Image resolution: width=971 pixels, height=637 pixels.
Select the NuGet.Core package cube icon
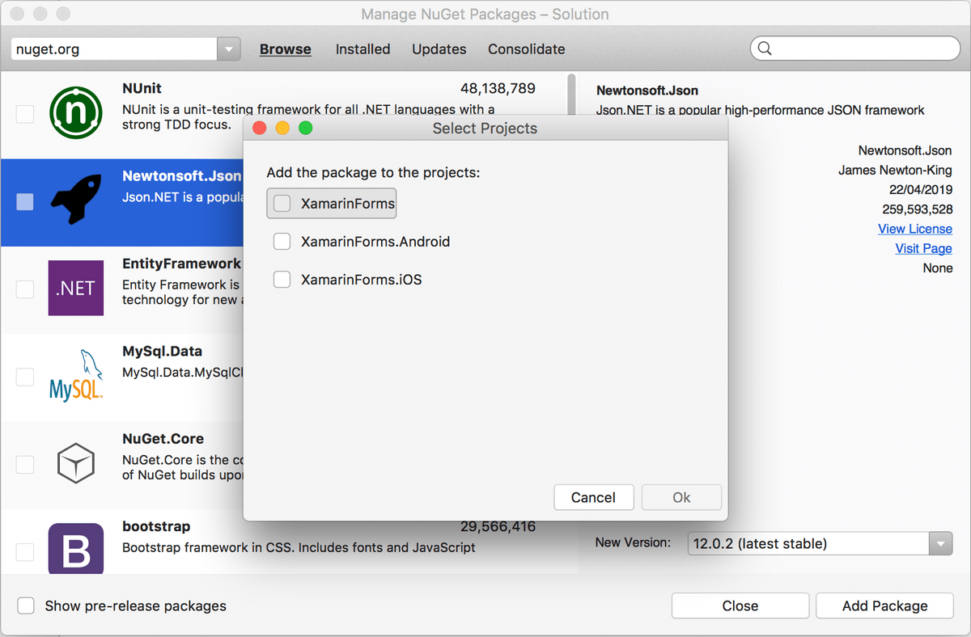75,464
